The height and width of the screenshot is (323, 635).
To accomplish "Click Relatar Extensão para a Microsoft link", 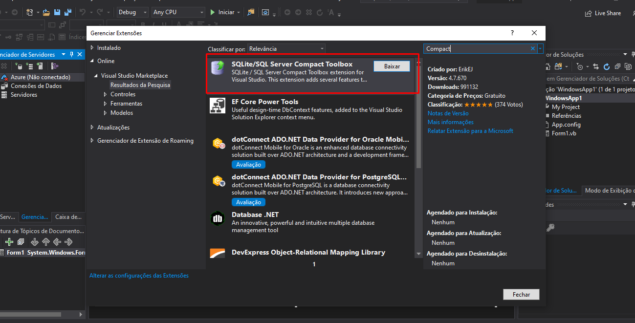I will pyautogui.click(x=470, y=131).
